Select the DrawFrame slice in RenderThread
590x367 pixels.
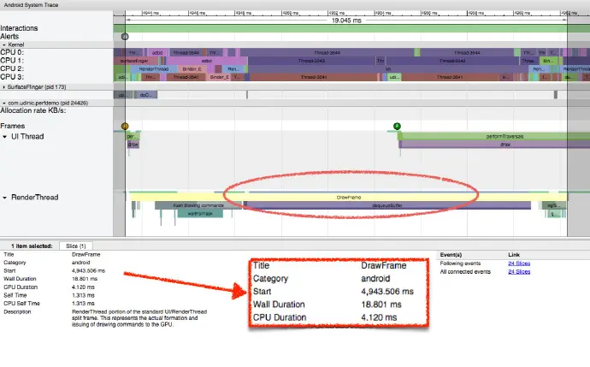(x=348, y=198)
